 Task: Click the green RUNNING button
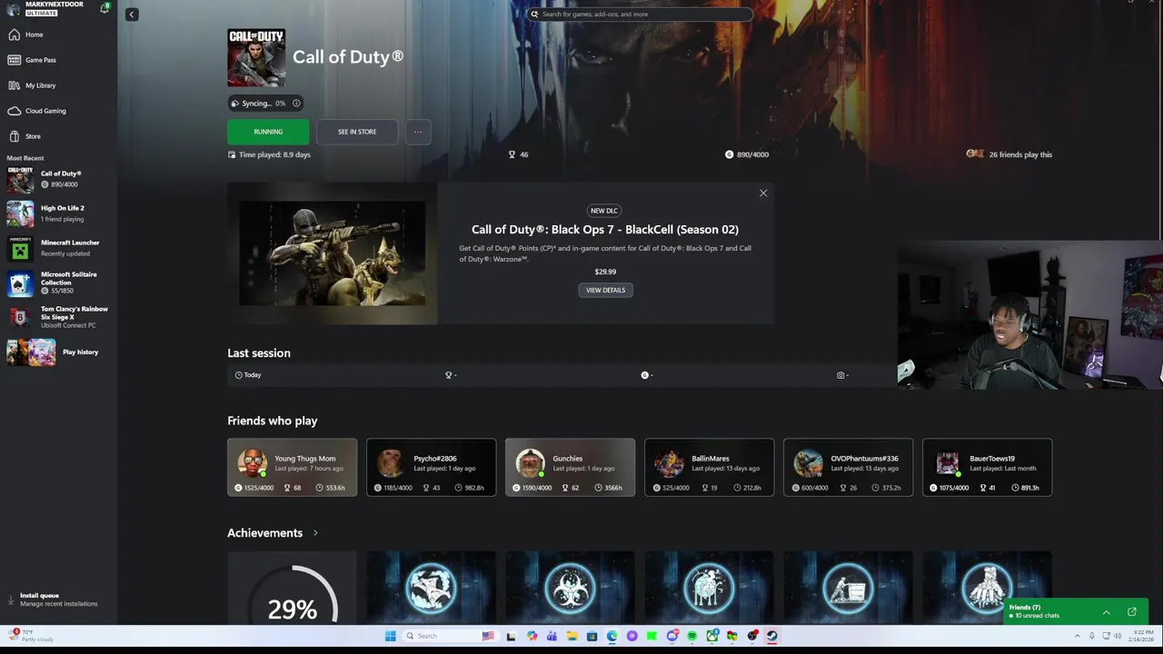pyautogui.click(x=268, y=132)
